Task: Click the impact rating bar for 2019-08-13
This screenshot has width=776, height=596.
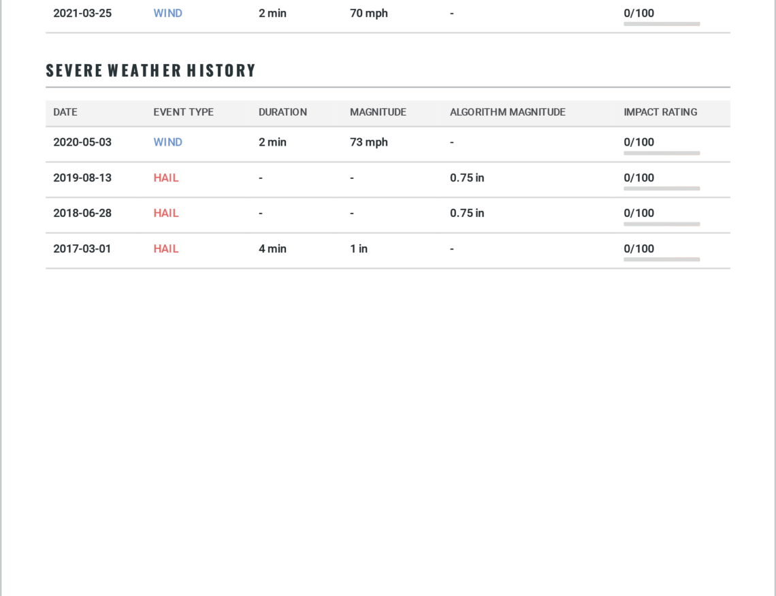Action: click(x=662, y=188)
